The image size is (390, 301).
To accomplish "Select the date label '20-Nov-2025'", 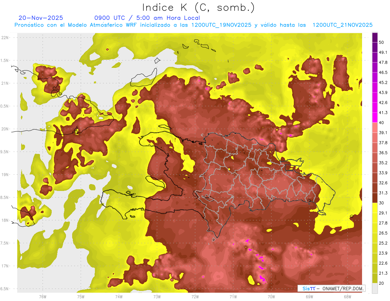I will click(x=41, y=18).
